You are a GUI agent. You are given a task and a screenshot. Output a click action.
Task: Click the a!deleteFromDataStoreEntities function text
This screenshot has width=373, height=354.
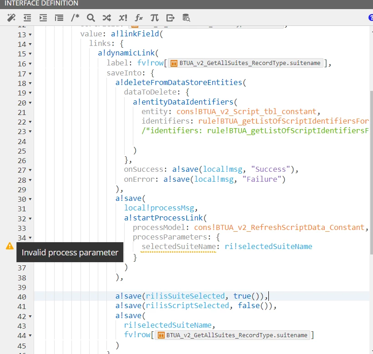pyautogui.click(x=179, y=82)
